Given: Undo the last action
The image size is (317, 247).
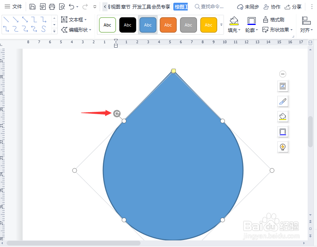Looking at the screenshot, I should tap(71, 7).
